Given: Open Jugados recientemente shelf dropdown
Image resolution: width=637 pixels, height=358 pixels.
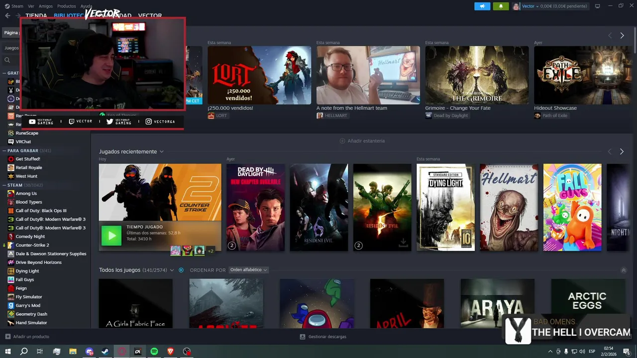Looking at the screenshot, I should point(161,152).
